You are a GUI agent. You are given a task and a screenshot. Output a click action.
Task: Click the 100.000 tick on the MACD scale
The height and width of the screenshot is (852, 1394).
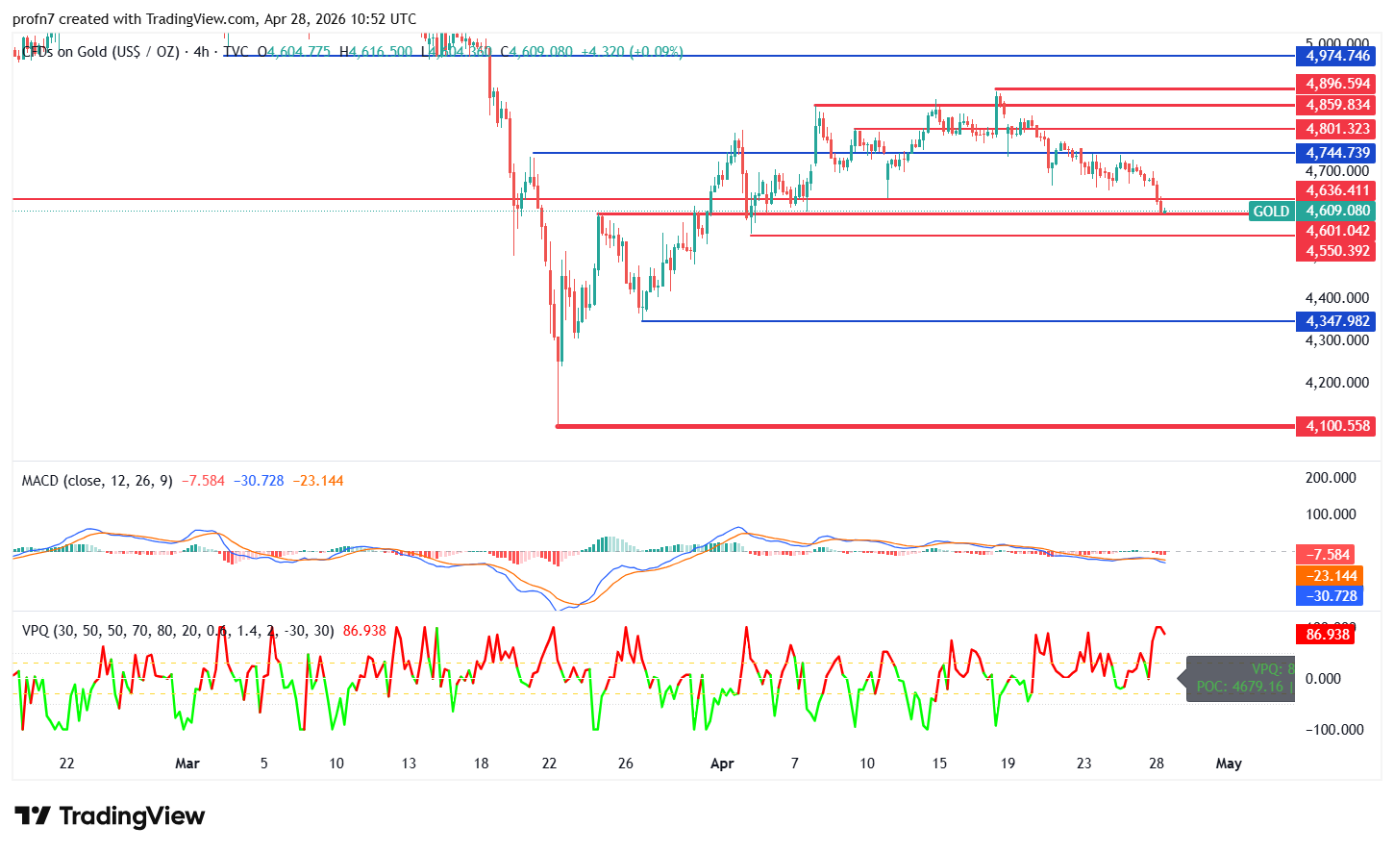click(1331, 514)
